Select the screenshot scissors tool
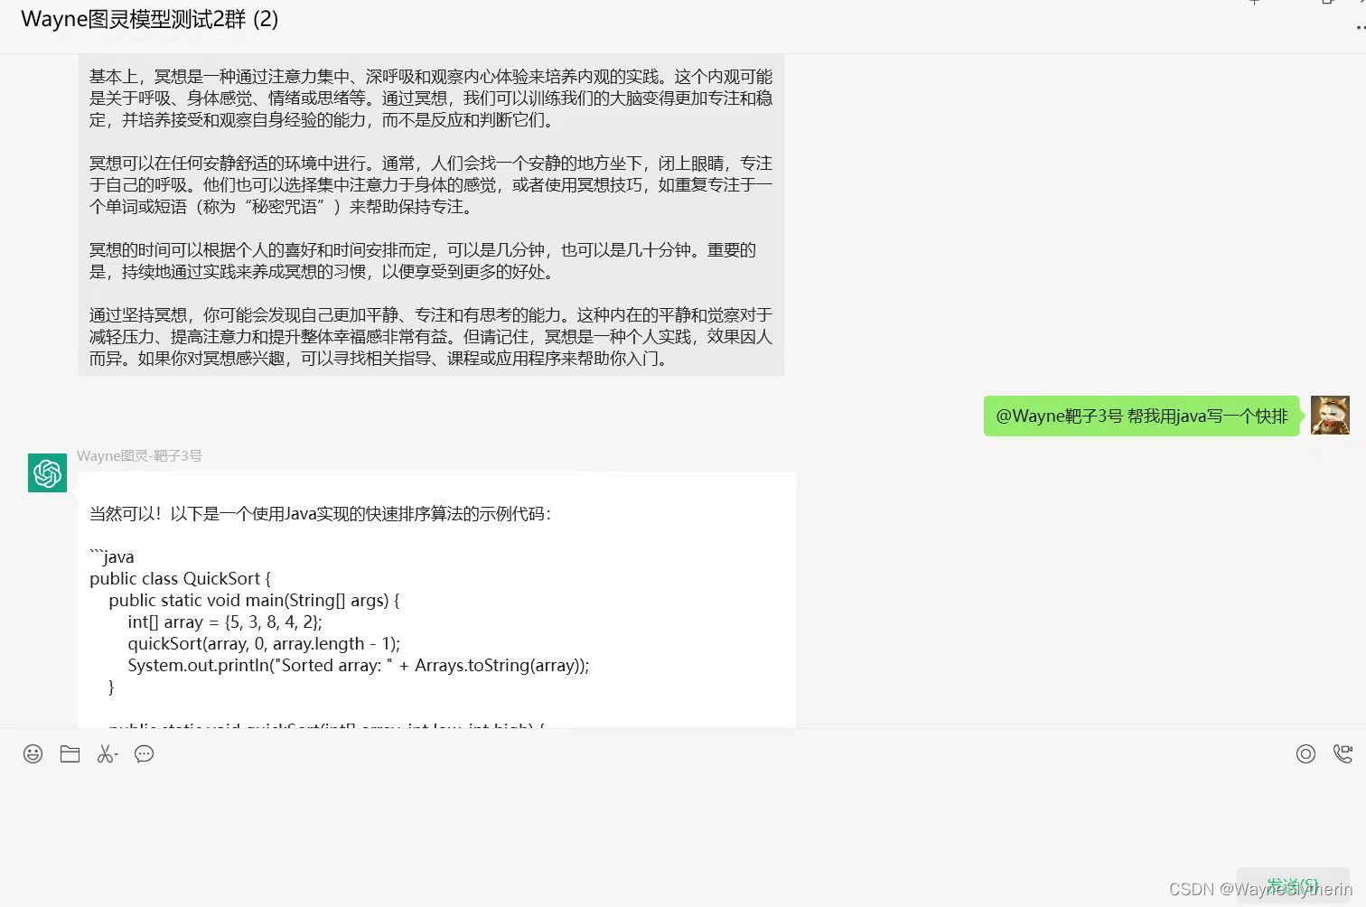 (108, 753)
